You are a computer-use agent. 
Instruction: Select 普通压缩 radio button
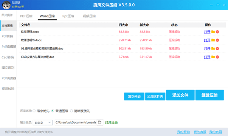[53, 111]
